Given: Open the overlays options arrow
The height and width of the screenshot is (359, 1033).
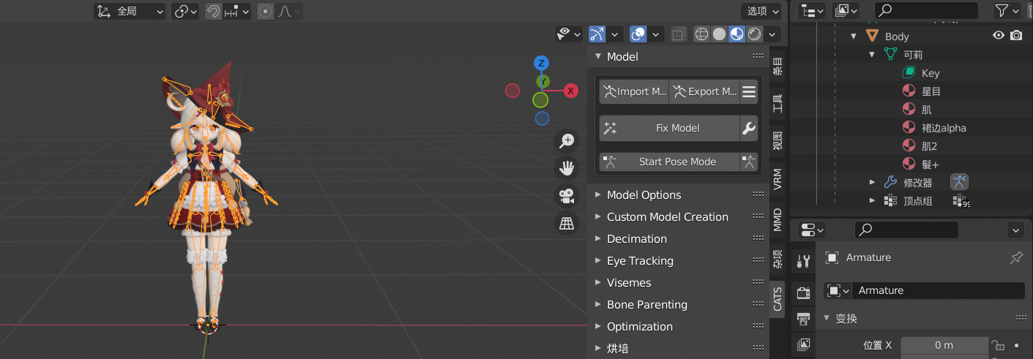Looking at the screenshot, I should [657, 34].
